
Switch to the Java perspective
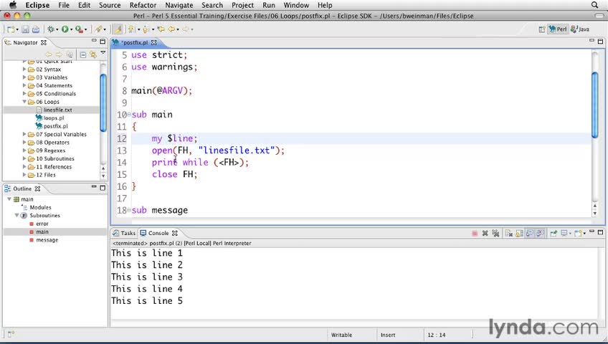click(580, 29)
